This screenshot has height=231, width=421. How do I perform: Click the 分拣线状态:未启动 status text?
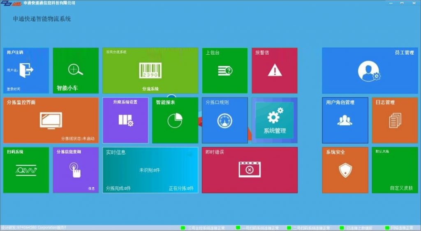tap(78, 139)
